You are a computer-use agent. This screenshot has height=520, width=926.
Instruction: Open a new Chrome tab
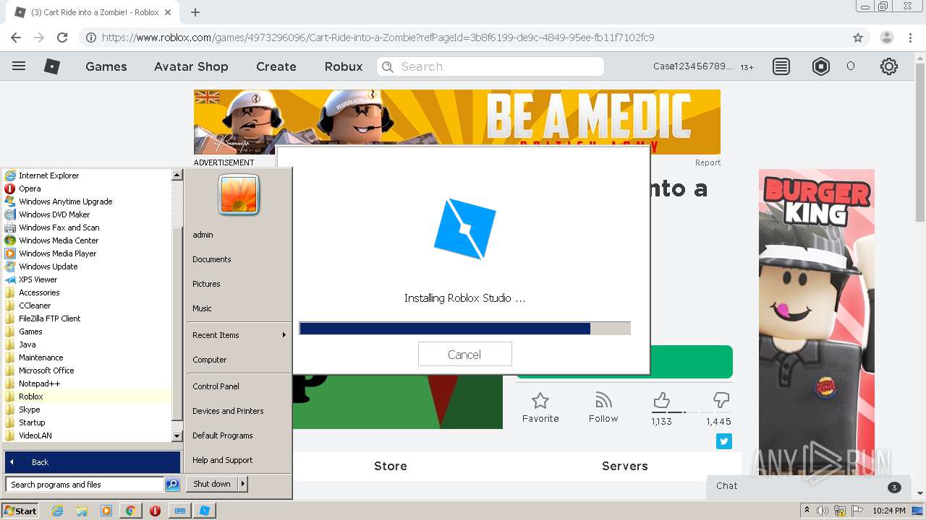(195, 12)
